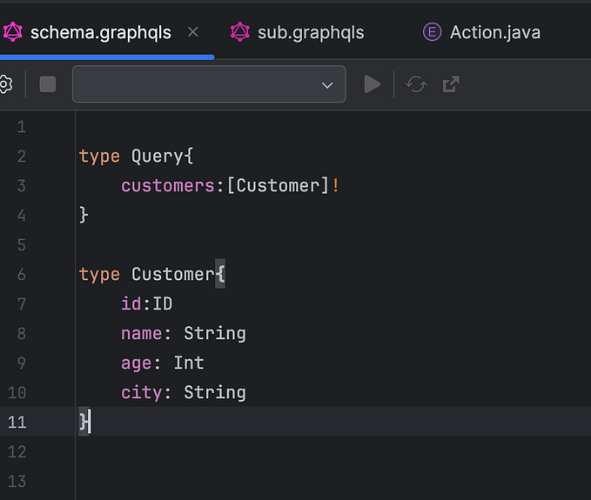The height and width of the screenshot is (500, 591).
Task: Click line number 11 in the gutter
Action: click(x=17, y=423)
